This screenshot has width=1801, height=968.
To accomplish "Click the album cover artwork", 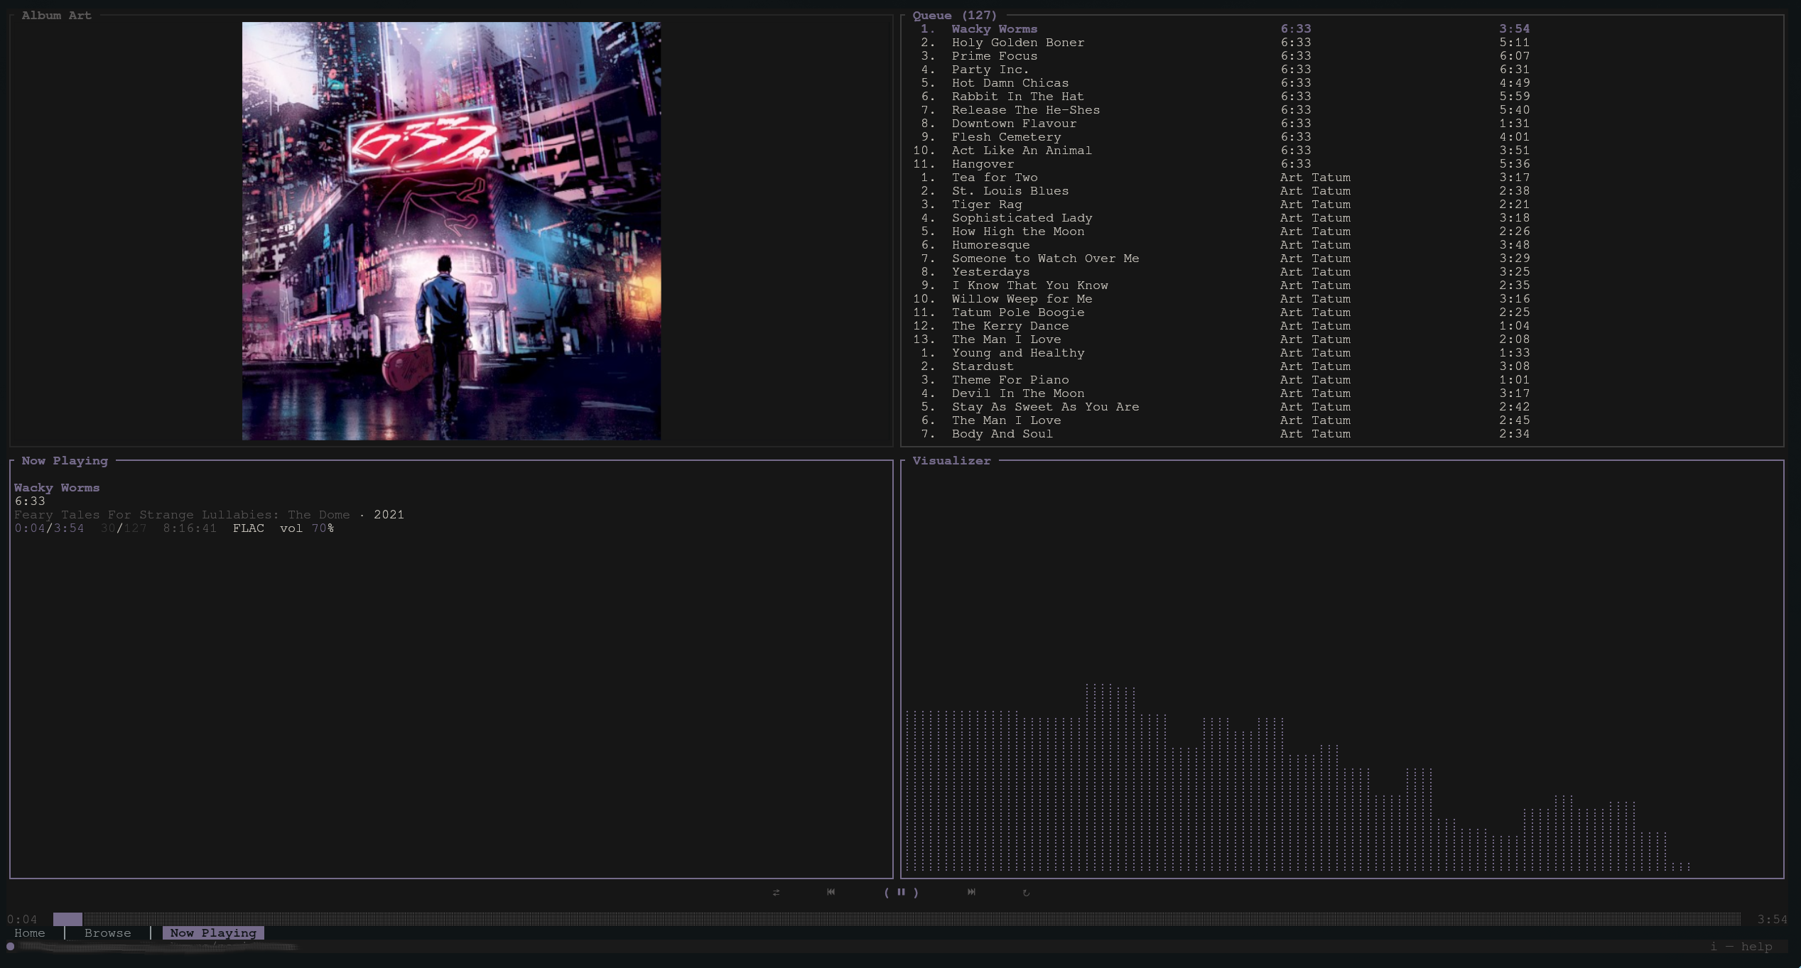I will [451, 231].
